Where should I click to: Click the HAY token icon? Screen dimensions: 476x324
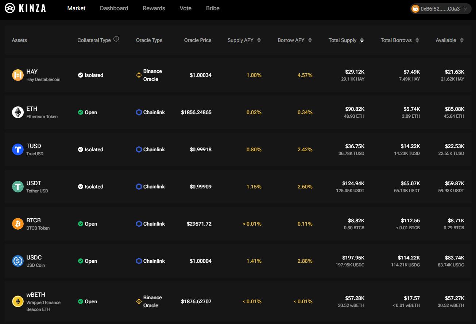(x=18, y=75)
